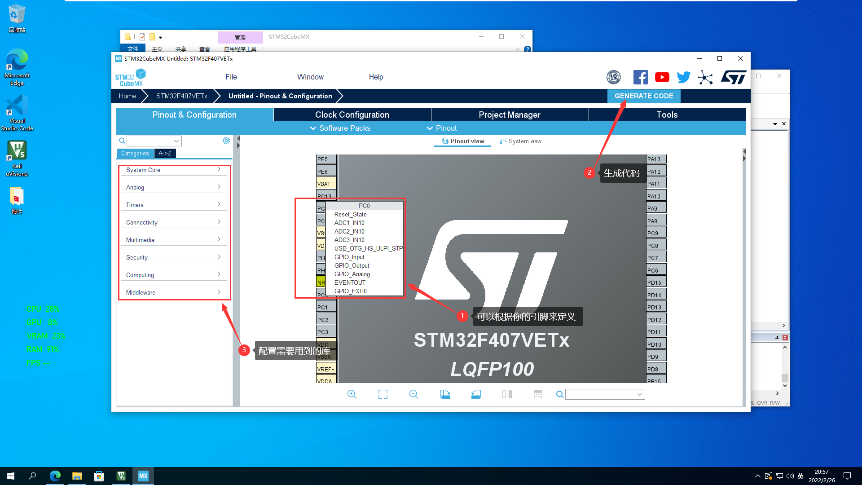Rotate chip view clockwise
The image size is (862, 485).
pyautogui.click(x=445, y=394)
